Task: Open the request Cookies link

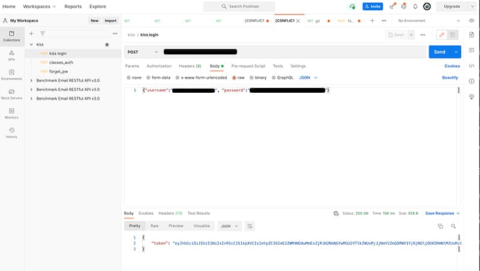Action: (x=452, y=66)
